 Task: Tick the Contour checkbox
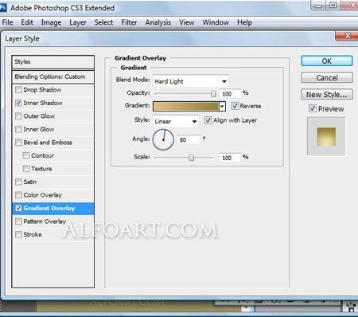[x=26, y=155]
